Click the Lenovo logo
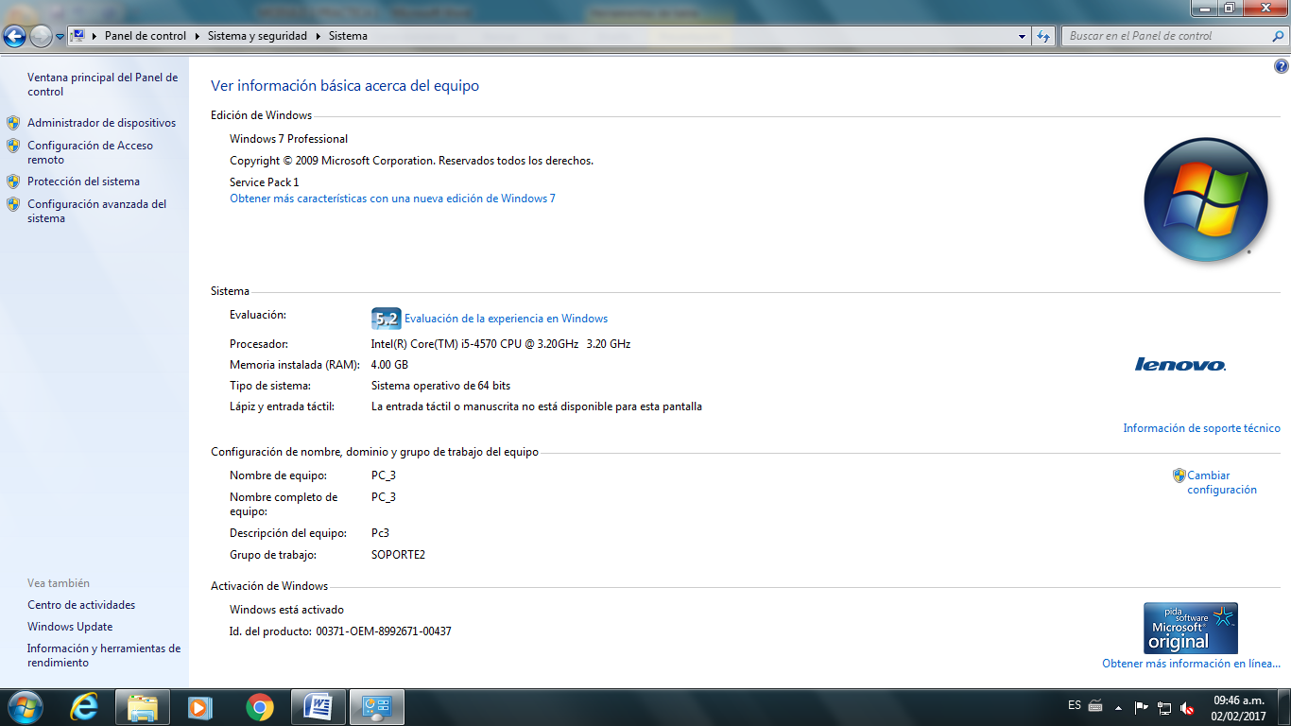 tap(1180, 364)
